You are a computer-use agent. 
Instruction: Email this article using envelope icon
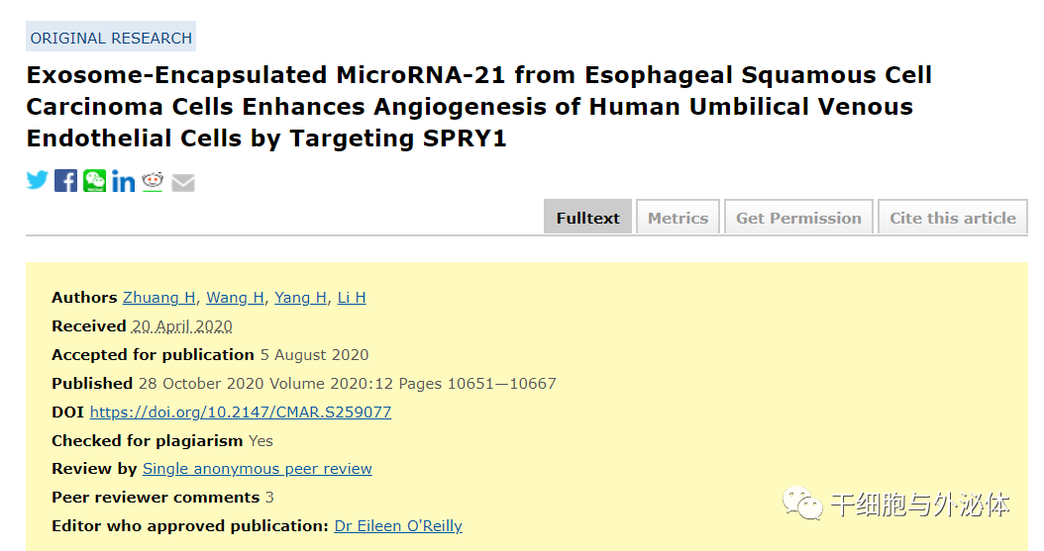pyautogui.click(x=183, y=182)
